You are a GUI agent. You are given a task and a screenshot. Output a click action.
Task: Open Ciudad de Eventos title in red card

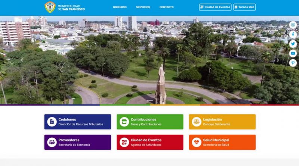click(x=146, y=140)
